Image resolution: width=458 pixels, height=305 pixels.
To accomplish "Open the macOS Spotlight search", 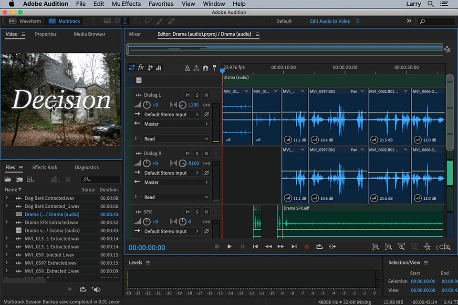I will (430, 4).
